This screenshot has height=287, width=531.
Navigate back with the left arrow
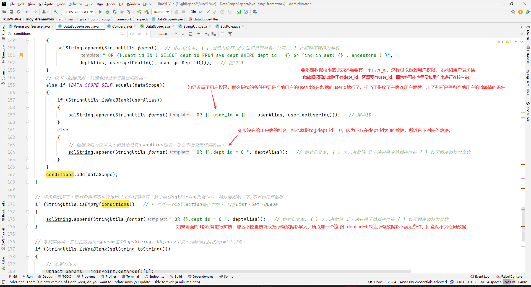pyautogui.click(x=27, y=12)
